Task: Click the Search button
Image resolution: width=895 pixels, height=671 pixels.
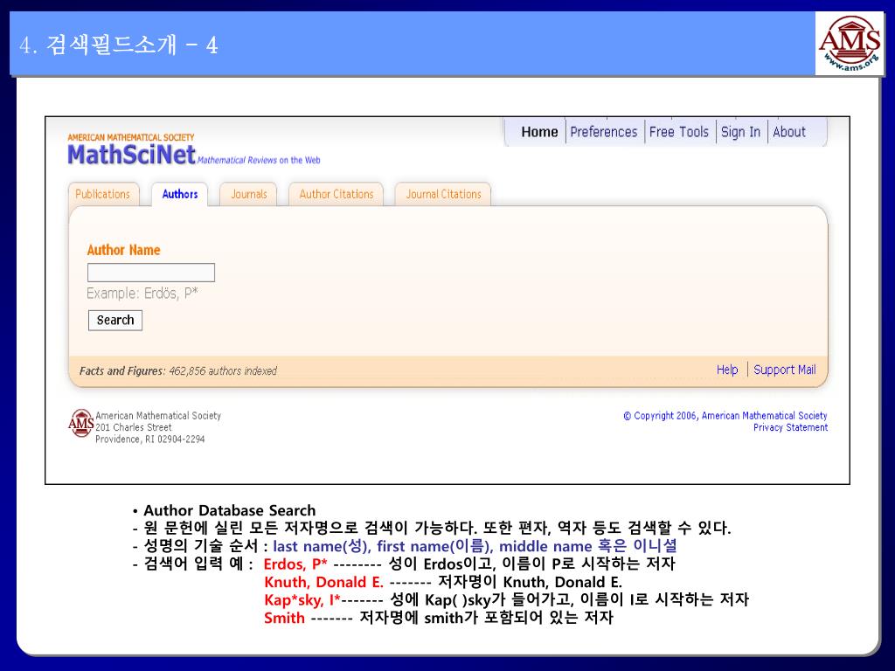Action: [x=115, y=320]
